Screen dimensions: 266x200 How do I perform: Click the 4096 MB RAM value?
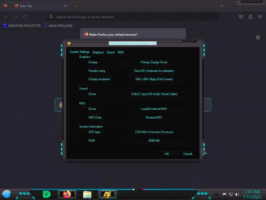pyautogui.click(x=154, y=140)
